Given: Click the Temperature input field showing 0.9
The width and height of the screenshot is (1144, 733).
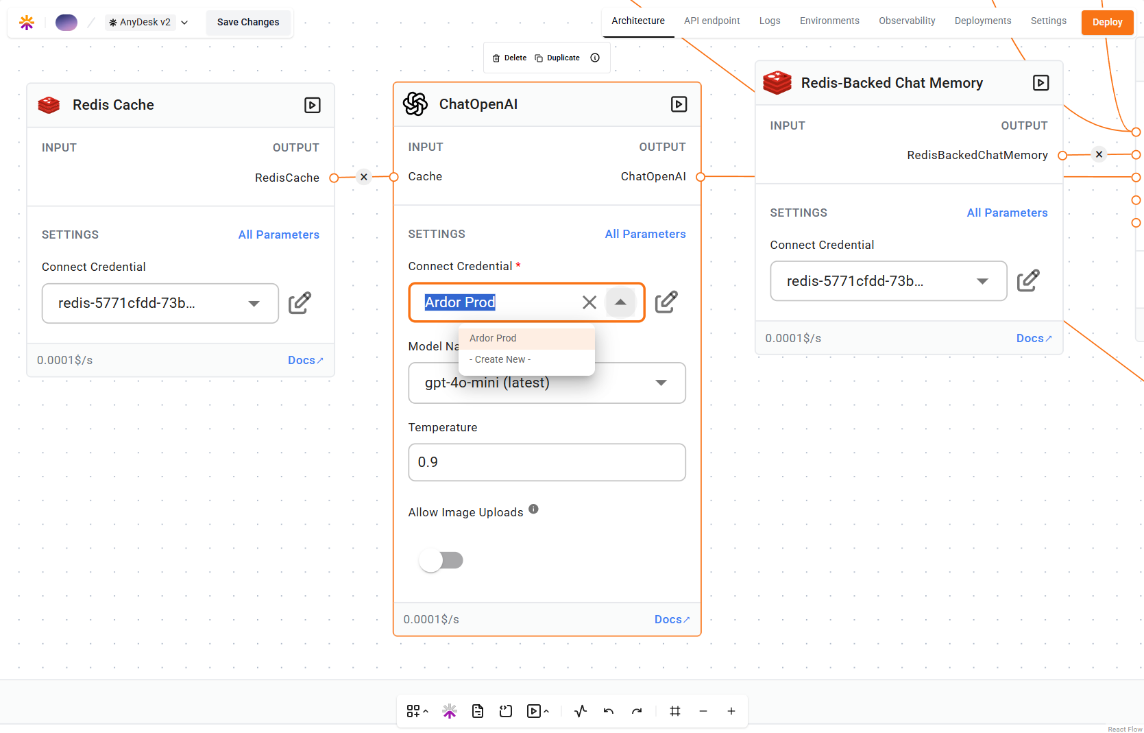Looking at the screenshot, I should click(547, 462).
